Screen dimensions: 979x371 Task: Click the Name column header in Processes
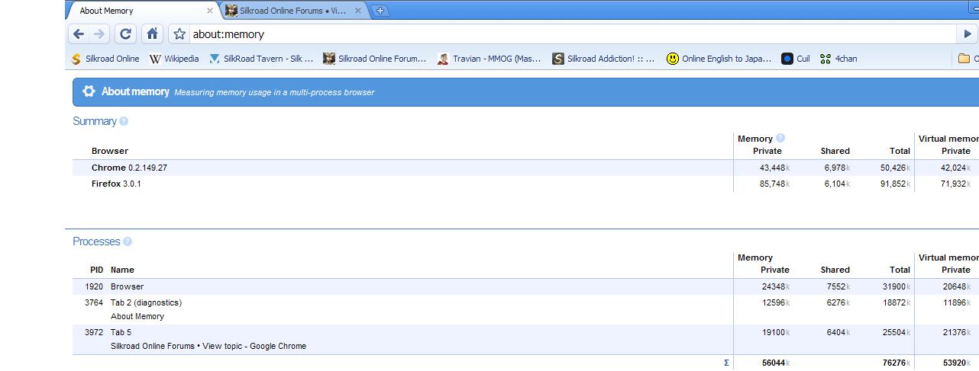click(122, 270)
